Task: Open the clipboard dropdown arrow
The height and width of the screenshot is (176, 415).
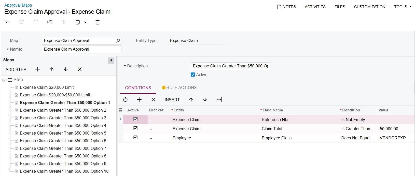Action: click(85, 22)
